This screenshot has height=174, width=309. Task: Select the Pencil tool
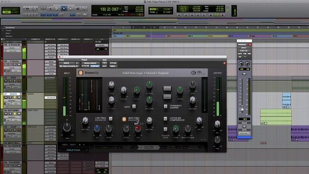point(84,9)
